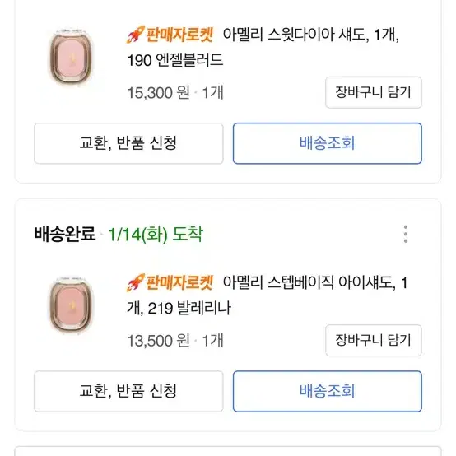Tap the rocket icon on the 발레리나 item
This screenshot has width=456, height=456.
point(136,282)
